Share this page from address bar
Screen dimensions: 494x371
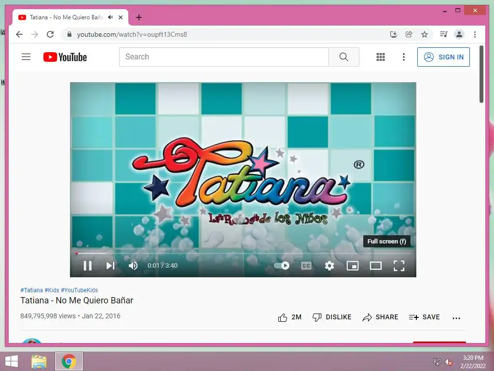409,34
